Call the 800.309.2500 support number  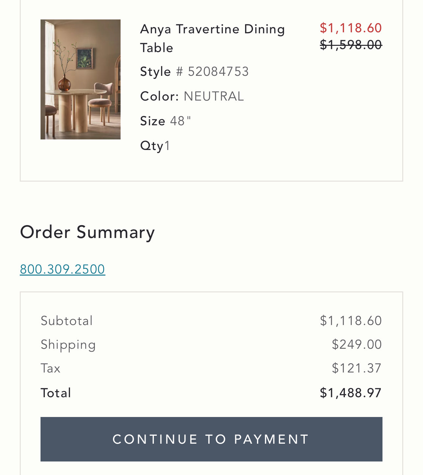tap(62, 269)
